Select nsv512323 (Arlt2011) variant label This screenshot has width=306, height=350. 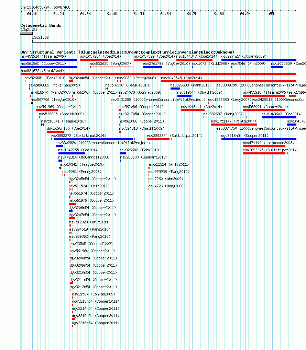pos(90,222)
